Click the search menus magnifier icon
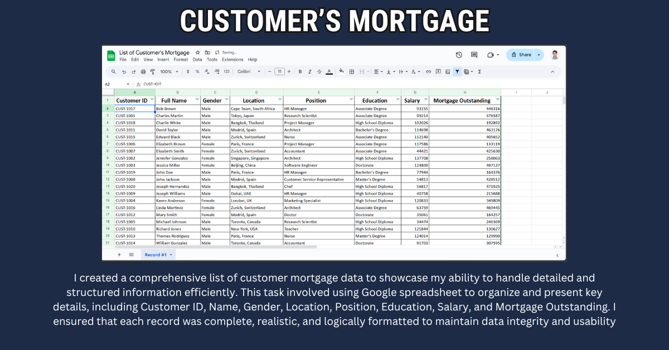Screen dimensions: 669x350 pos(114,71)
